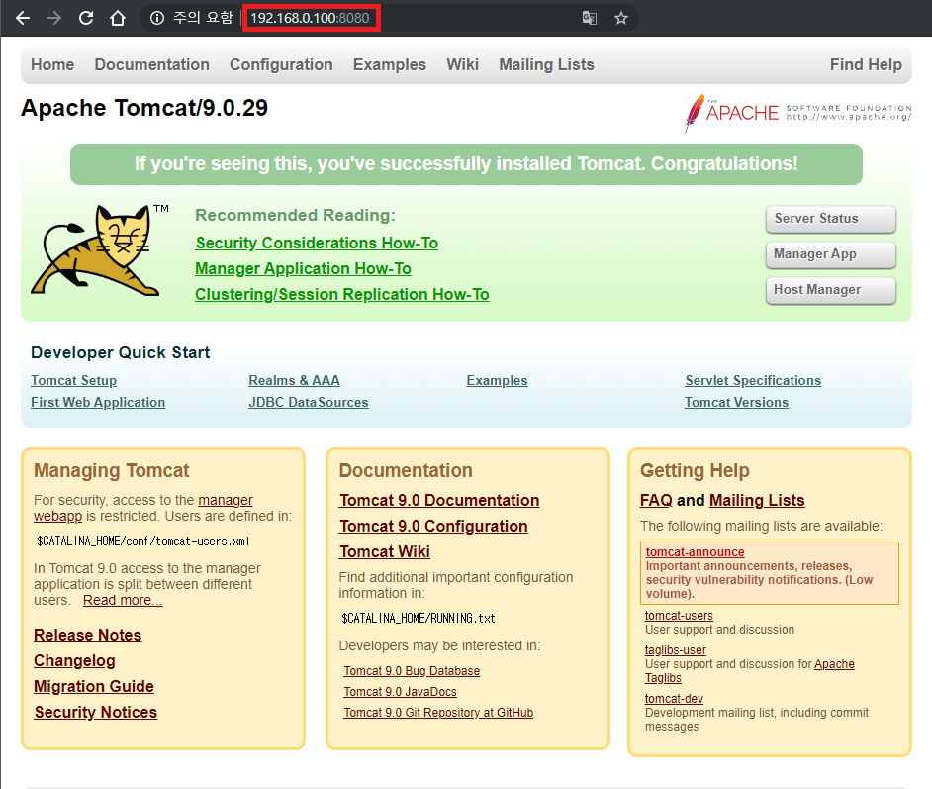This screenshot has width=932, height=789.
Task: Open the JDBC DataSources link
Action: pos(309,403)
